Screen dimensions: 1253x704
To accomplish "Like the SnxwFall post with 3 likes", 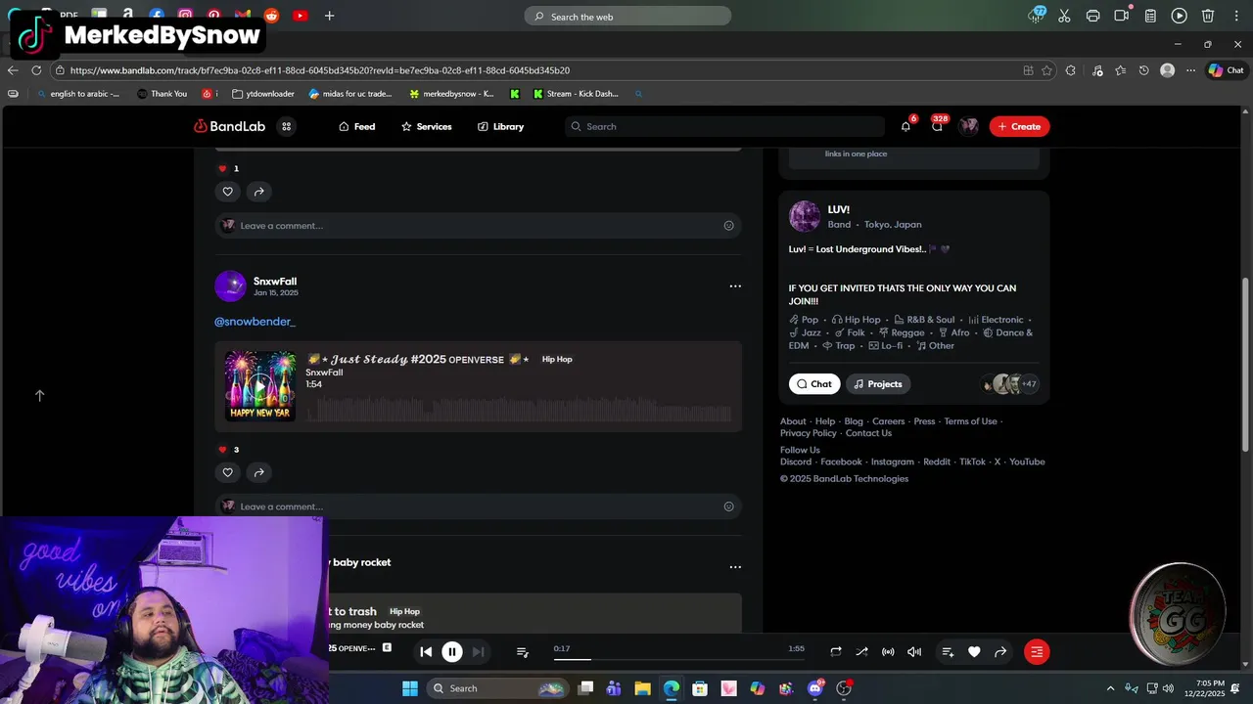I will pyautogui.click(x=227, y=472).
